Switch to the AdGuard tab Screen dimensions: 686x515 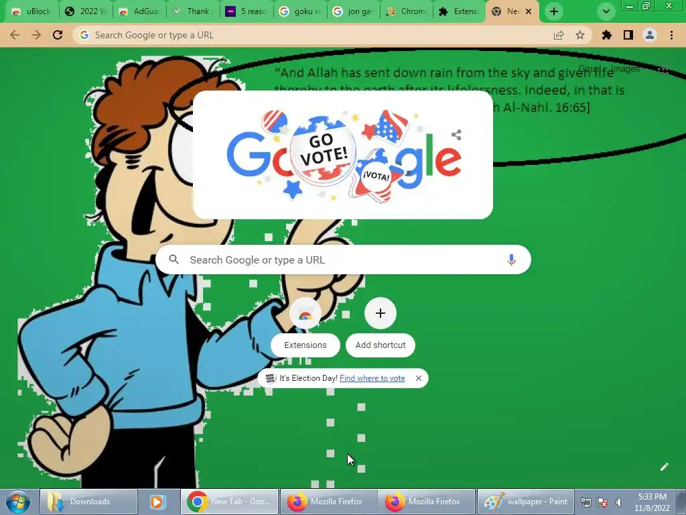click(139, 11)
